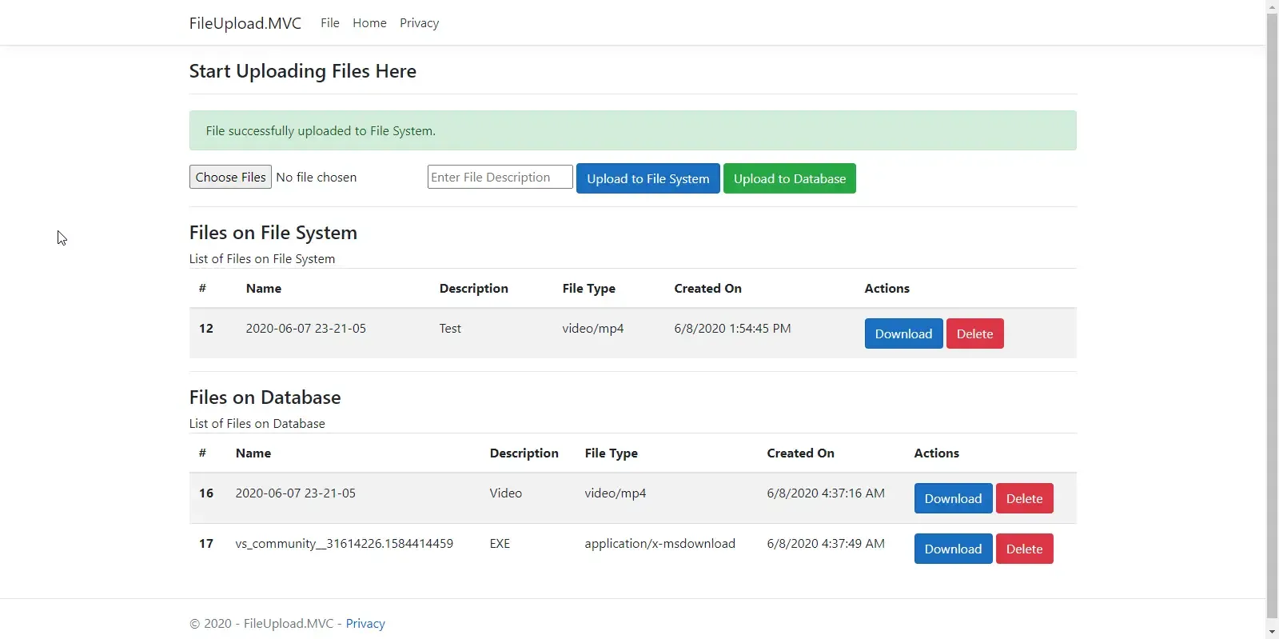Viewport: 1279px width, 639px height.
Task: Click the vs_community__31614226.1584414459 file name
Action: coord(344,544)
